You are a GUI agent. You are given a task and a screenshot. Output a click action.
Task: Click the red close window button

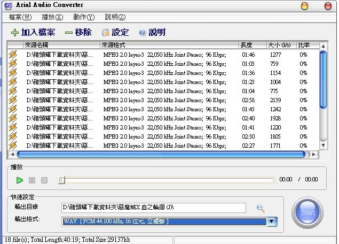pos(328,6)
